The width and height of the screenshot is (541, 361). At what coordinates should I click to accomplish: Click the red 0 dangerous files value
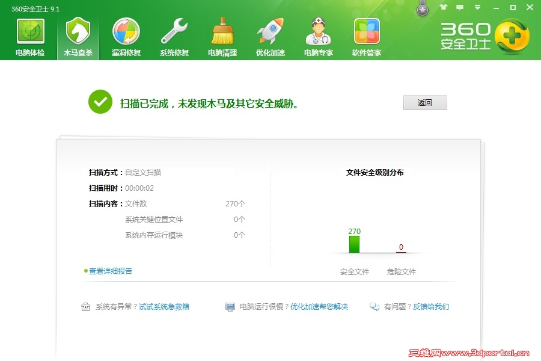pyautogui.click(x=402, y=247)
